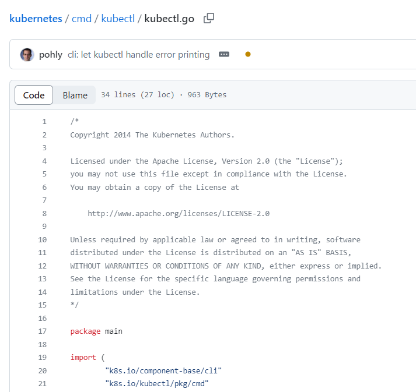Click the "k8s.io/kubectl/pkg/cmd" import string

pyautogui.click(x=157, y=383)
